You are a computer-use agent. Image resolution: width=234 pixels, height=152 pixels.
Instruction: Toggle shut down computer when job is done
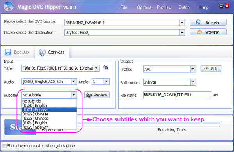[x=5, y=146]
